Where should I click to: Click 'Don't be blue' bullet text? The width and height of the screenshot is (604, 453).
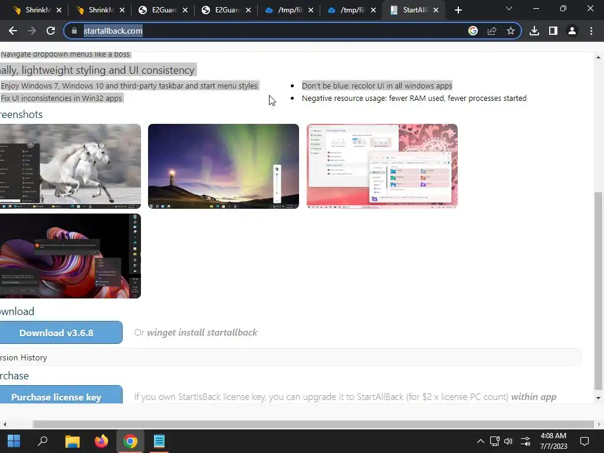coord(377,86)
